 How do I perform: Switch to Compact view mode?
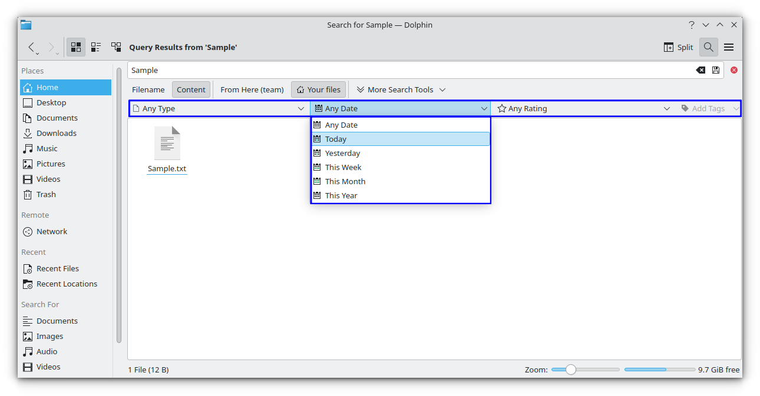(96, 47)
